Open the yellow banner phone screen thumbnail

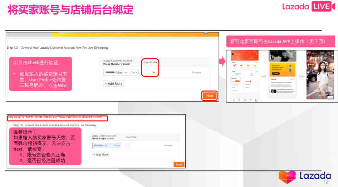283,74
